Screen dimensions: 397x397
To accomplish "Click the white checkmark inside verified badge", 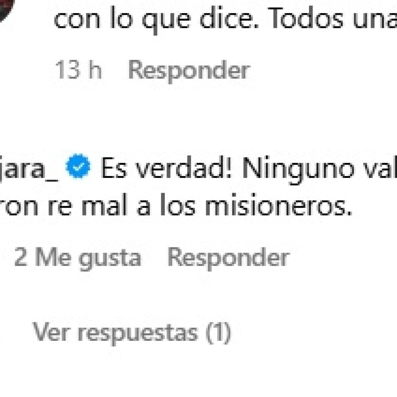I will point(78,167).
